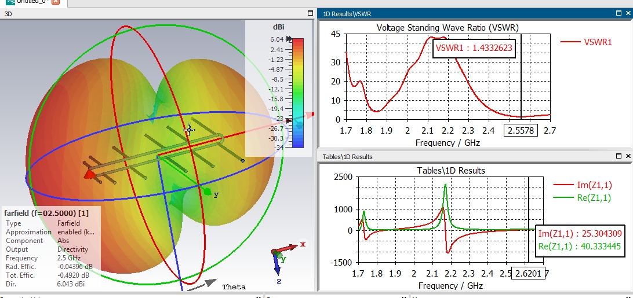Close the Untitled_0 document tab
Image resolution: width=633 pixels, height=298 pixels.
[x=56, y=2]
